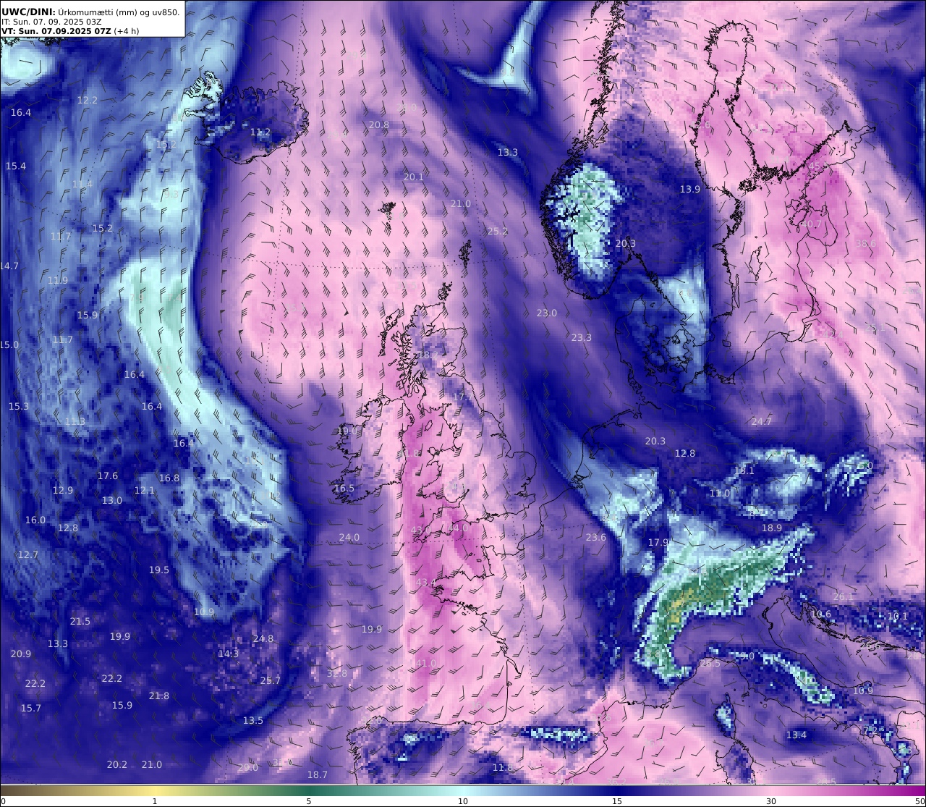
Task: Click the colour scale label "30"
Action: pyautogui.click(x=771, y=801)
